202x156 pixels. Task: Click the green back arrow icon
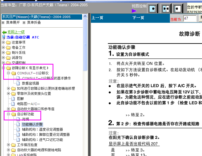(x=4, y=32)
